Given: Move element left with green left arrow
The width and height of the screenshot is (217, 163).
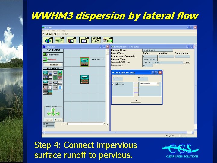Looking at the screenshot, I should pyautogui.click(x=49, y=114).
